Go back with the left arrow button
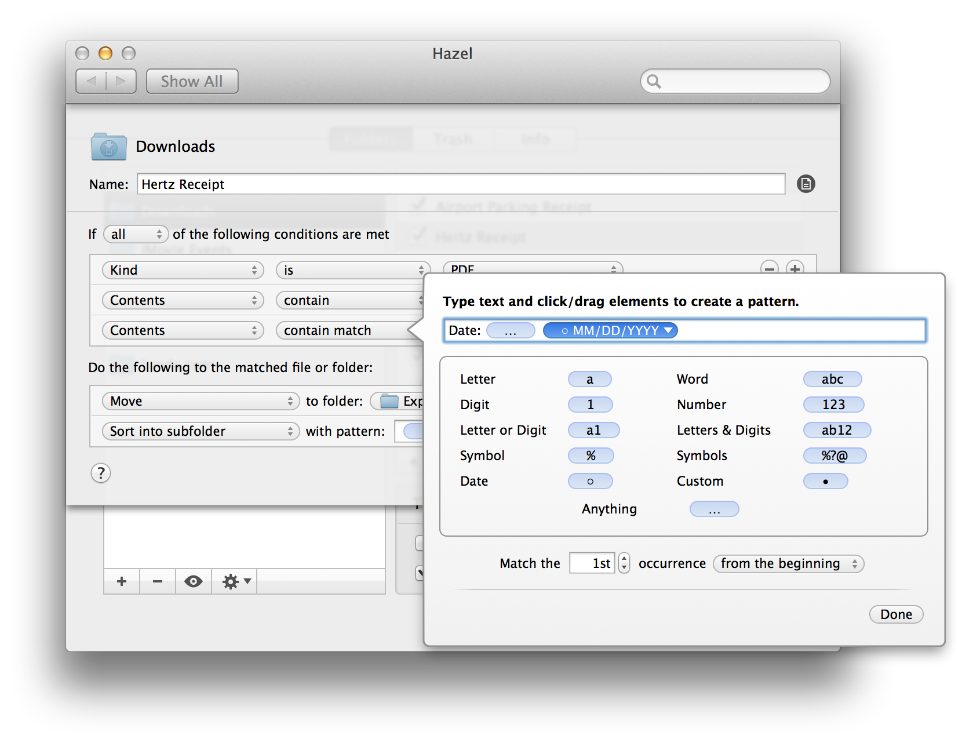The width and height of the screenshot is (962, 743). coord(92,81)
